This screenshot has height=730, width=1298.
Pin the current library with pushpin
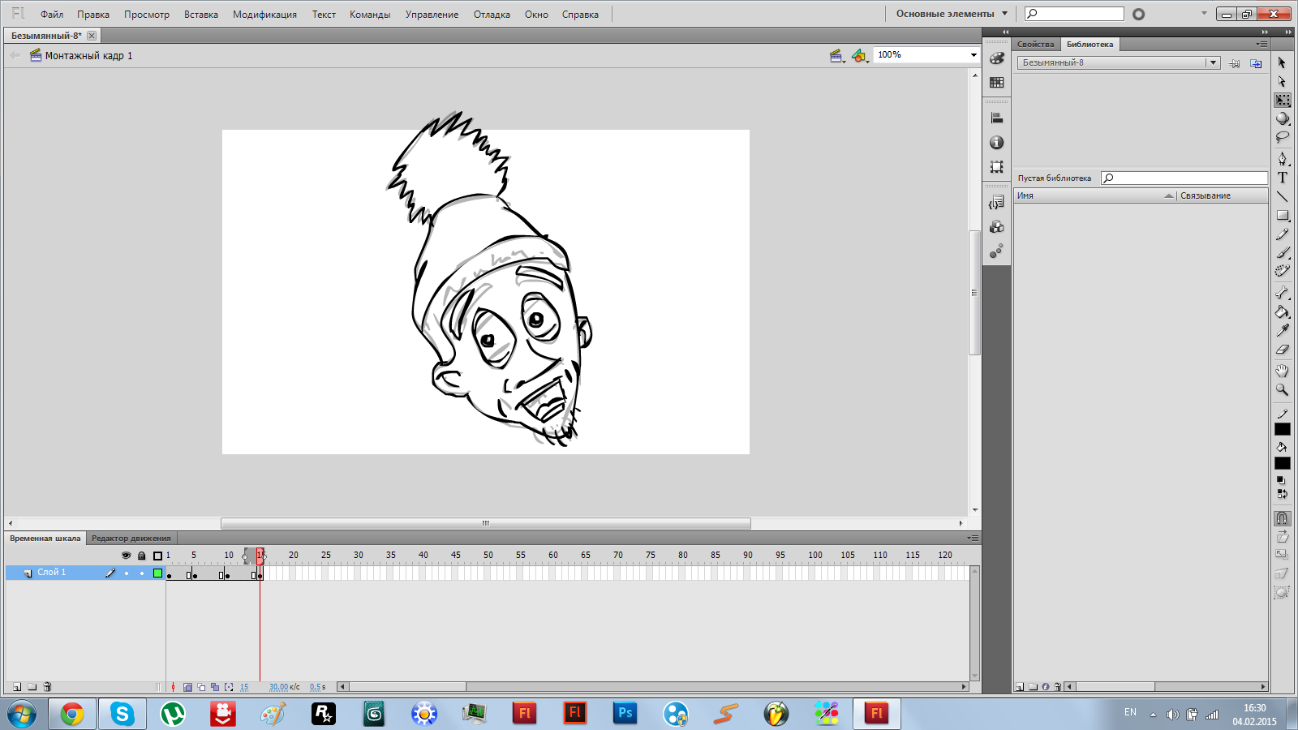(1234, 63)
